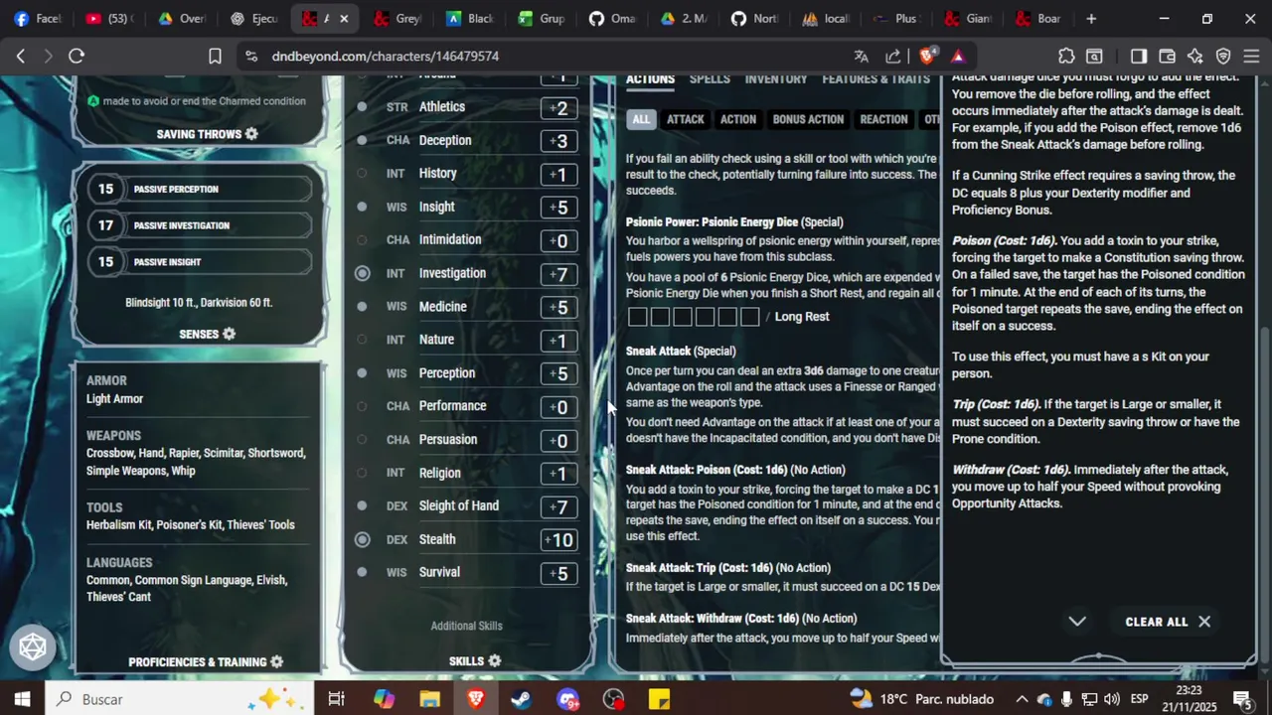
Task: Select the ALL actions filter
Action: (x=641, y=119)
